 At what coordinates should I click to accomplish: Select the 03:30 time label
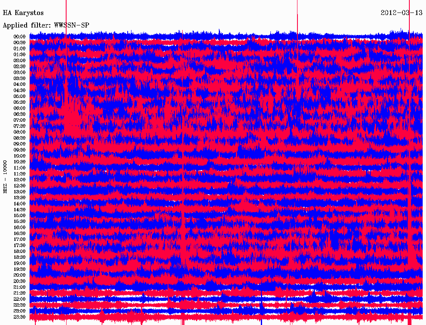(20, 78)
